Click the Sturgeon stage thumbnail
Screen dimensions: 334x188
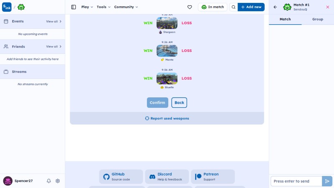167,23
